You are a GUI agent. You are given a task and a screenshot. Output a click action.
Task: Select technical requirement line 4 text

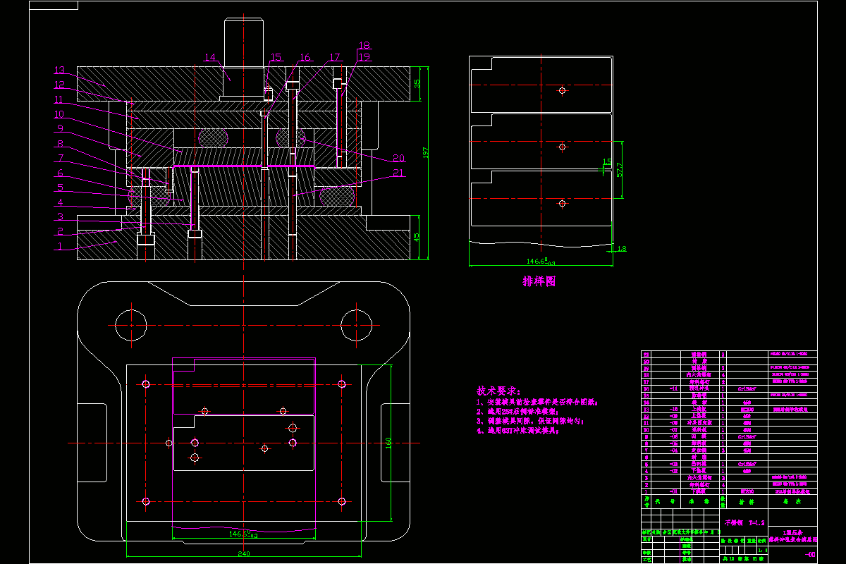[517, 430]
